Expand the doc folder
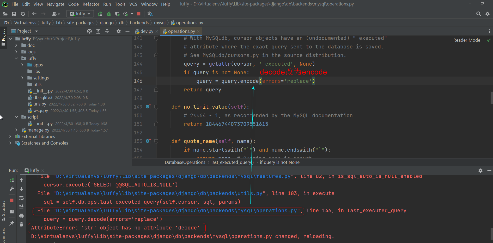This screenshot has width=493, height=243. pyautogui.click(x=16, y=45)
